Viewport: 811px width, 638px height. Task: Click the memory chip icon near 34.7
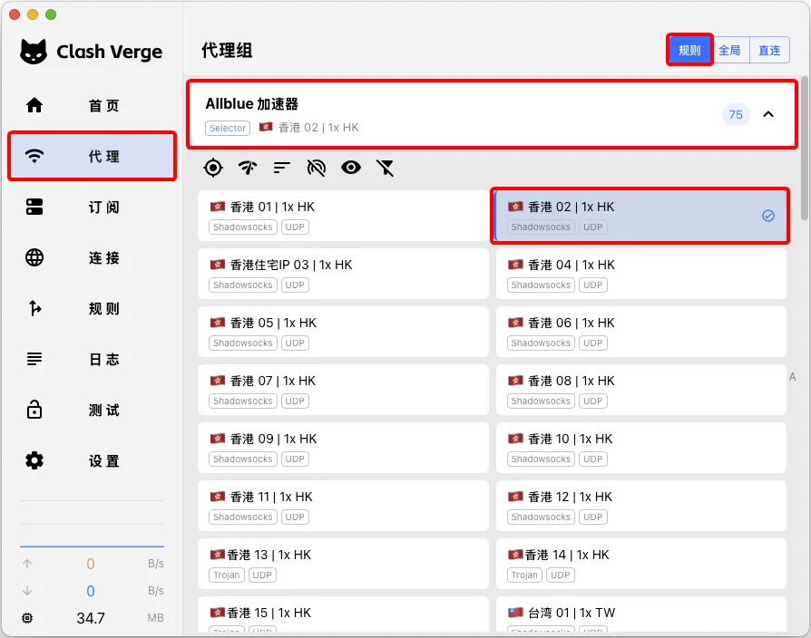coord(27,618)
